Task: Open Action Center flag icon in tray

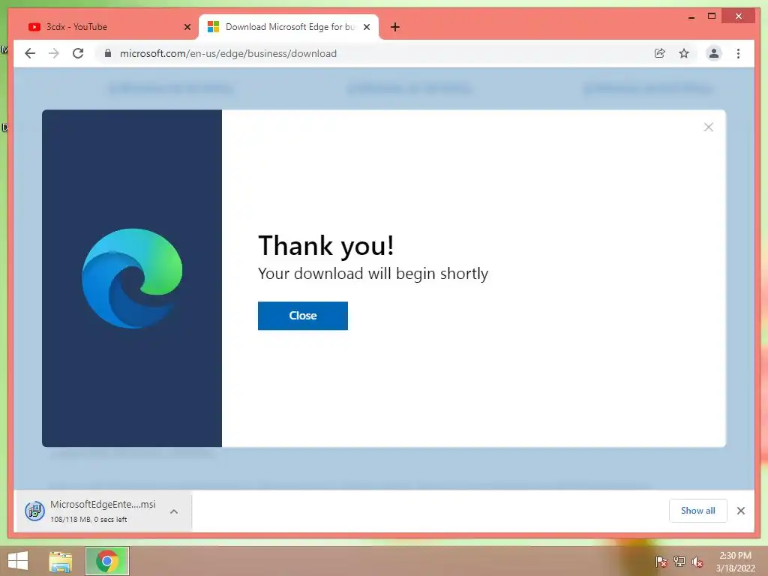Action: pyautogui.click(x=661, y=561)
